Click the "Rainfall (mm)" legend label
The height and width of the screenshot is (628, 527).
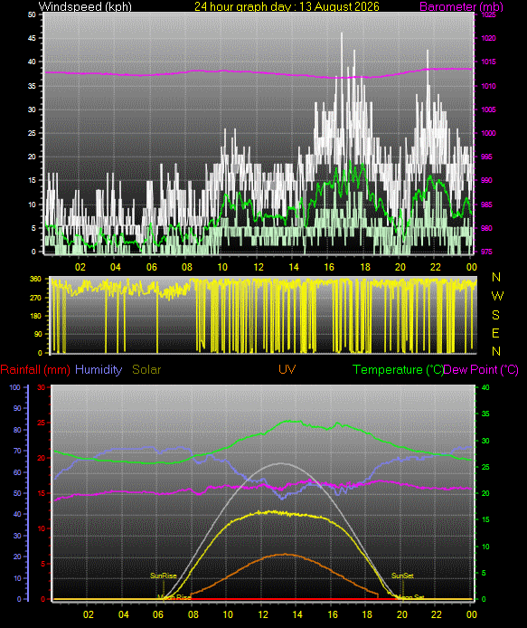coord(35,369)
